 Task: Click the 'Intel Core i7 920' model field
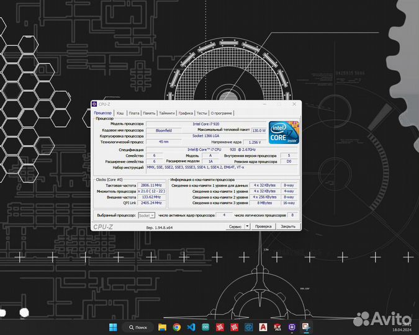click(206, 124)
